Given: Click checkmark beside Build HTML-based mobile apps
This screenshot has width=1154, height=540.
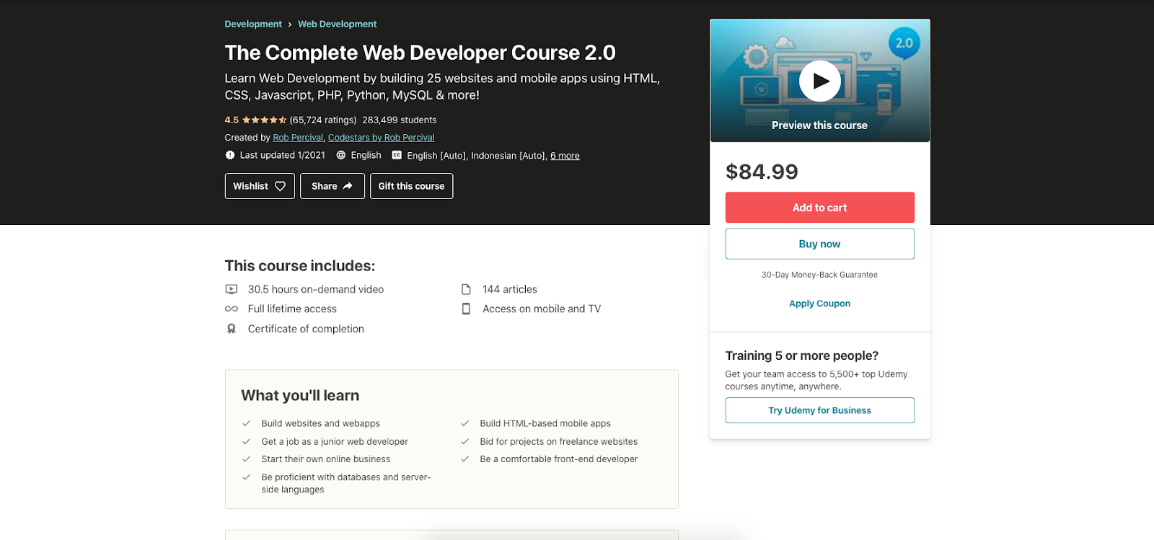Looking at the screenshot, I should (x=464, y=423).
